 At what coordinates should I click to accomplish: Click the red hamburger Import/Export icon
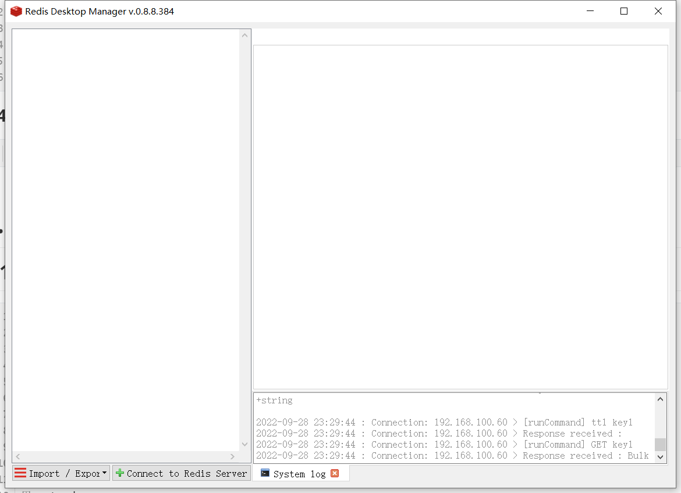click(x=20, y=473)
